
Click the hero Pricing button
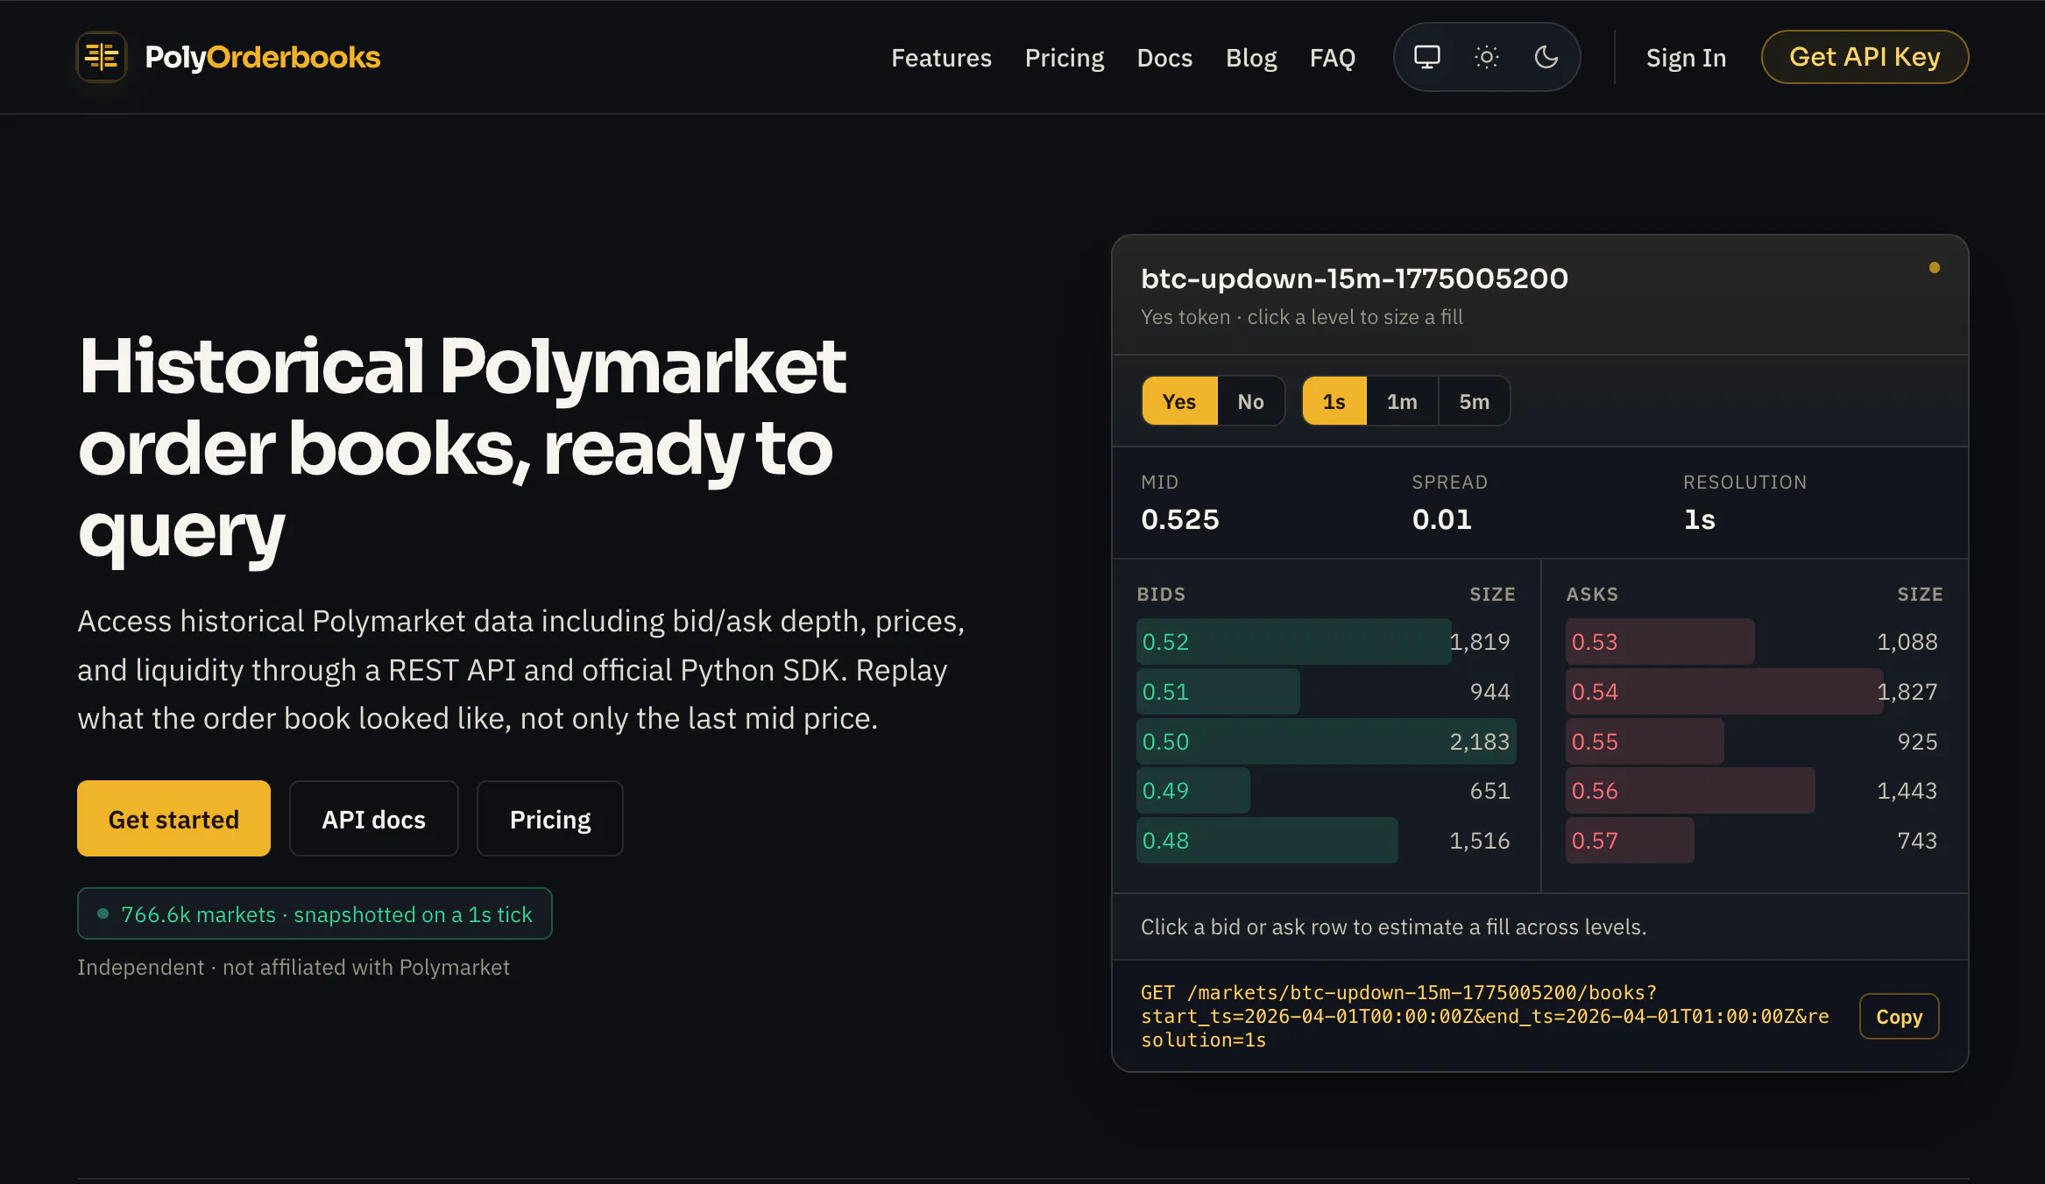[550, 819]
